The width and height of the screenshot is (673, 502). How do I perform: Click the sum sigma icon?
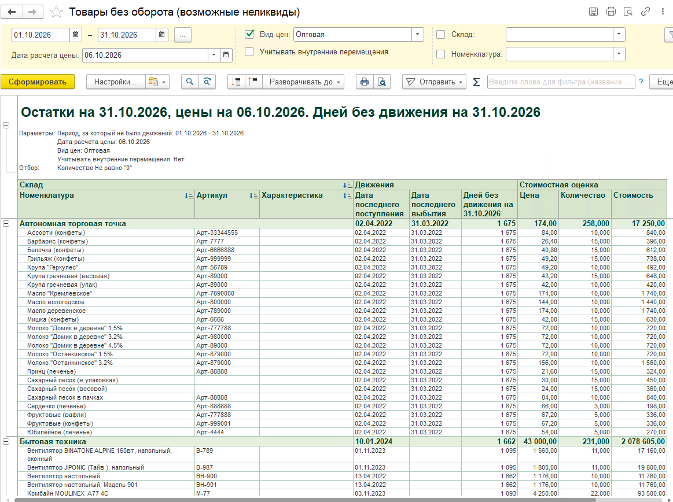coord(476,82)
